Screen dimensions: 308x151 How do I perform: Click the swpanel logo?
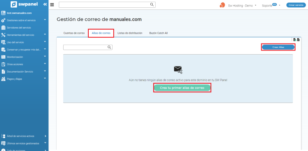pyautogui.click(x=24, y=5)
